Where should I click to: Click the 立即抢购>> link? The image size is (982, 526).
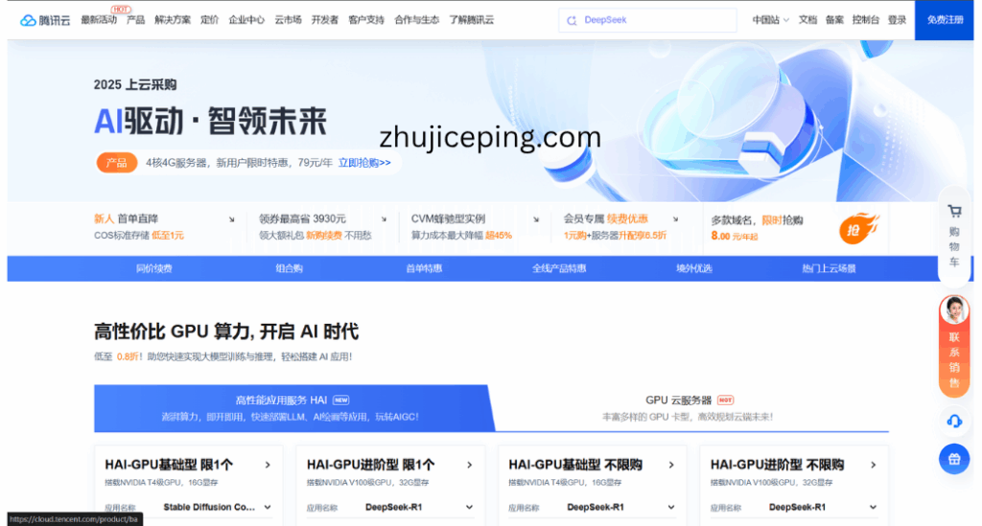(364, 163)
